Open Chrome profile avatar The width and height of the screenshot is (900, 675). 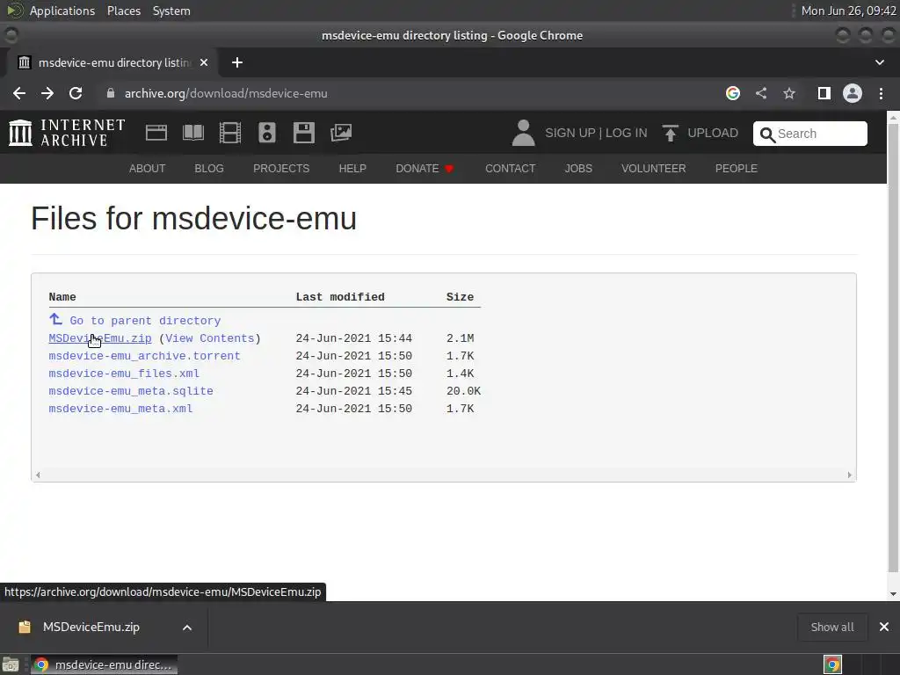pyautogui.click(x=853, y=93)
